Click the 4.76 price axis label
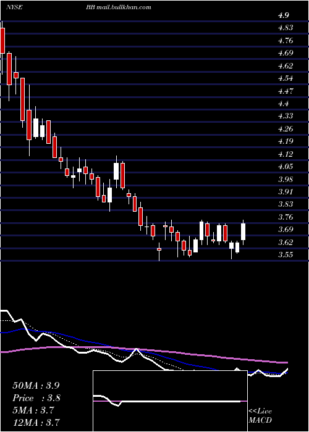The image size is (309, 432). tap(286, 40)
